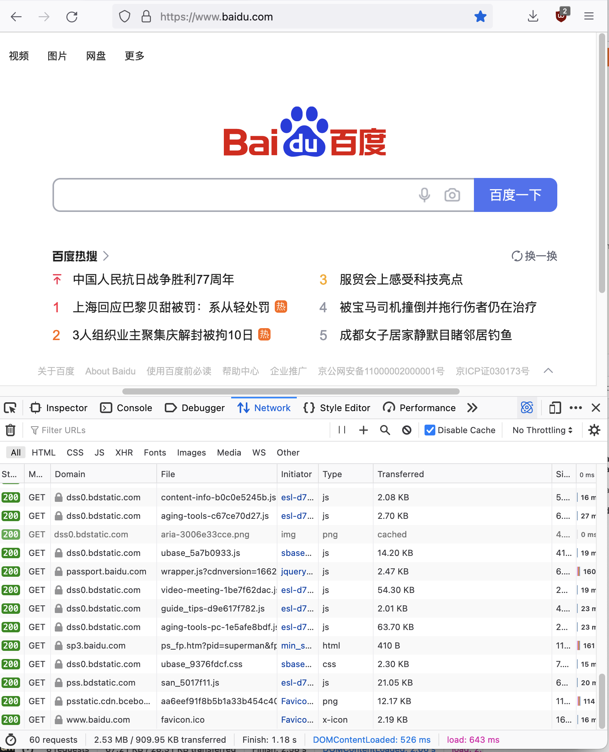Screen dimensions: 609x752
Task: Open the 视频 navigation link
Action: (19, 56)
